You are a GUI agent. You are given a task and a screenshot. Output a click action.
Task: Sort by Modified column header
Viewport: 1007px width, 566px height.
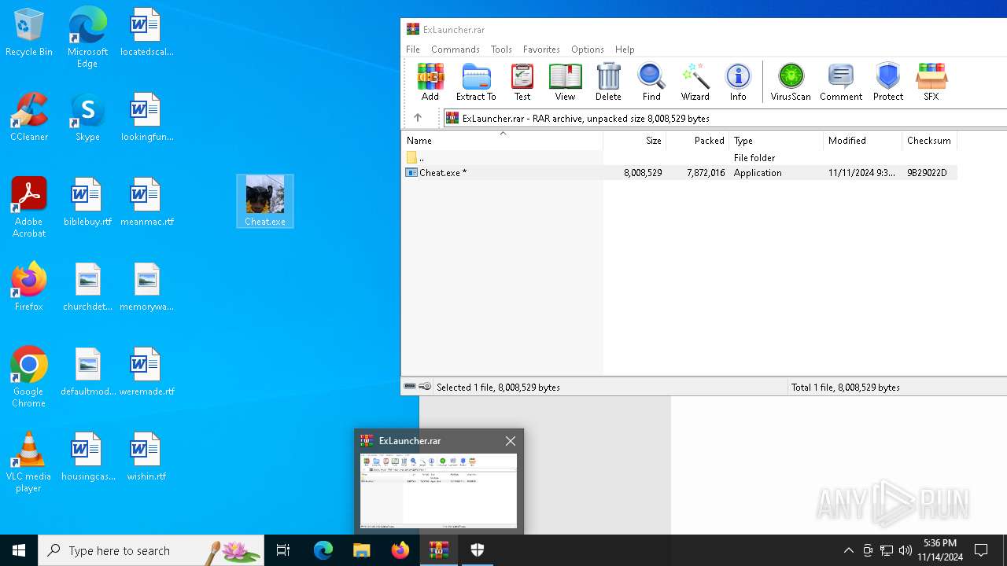tap(863, 141)
